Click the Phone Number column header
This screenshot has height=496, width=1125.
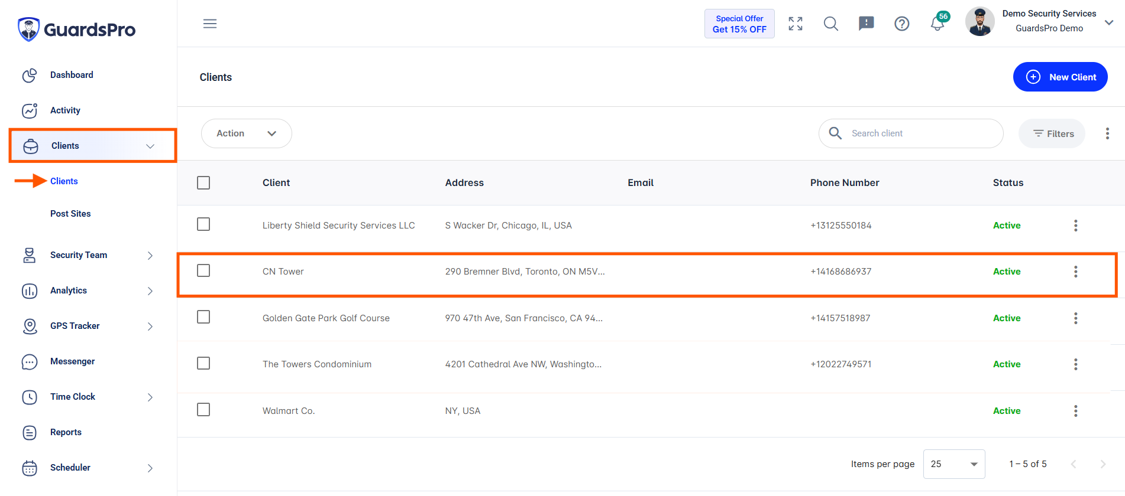coord(845,183)
